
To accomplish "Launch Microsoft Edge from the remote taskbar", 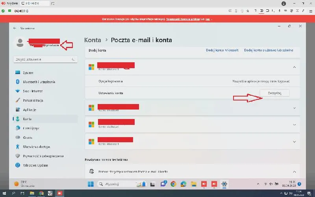I will click(183, 184).
